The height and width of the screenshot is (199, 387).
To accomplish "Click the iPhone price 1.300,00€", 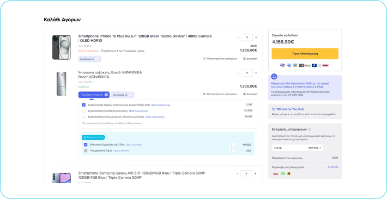I will click(x=249, y=50).
